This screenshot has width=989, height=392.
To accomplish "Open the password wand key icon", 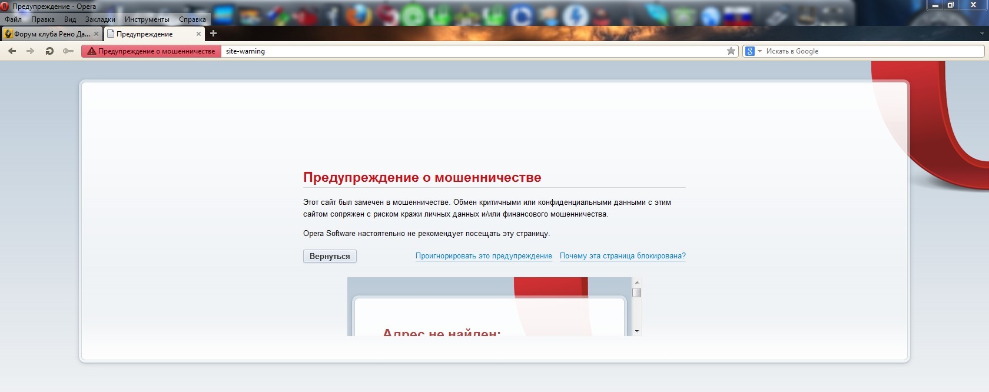I will click(68, 51).
